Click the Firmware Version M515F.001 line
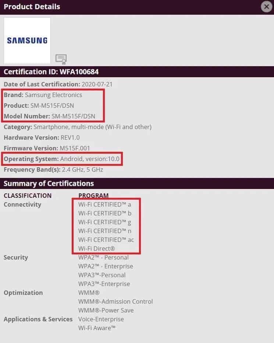The width and height of the screenshot is (274, 343). tap(47, 148)
